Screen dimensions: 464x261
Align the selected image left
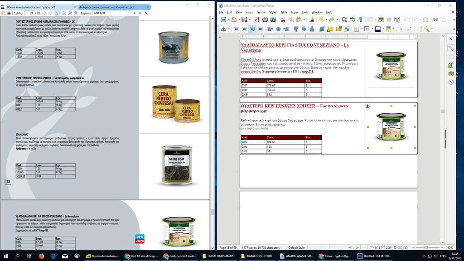270,29
